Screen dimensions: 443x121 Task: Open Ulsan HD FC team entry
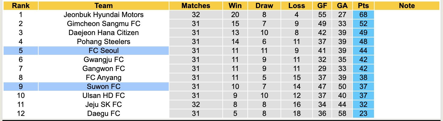(x=103, y=96)
